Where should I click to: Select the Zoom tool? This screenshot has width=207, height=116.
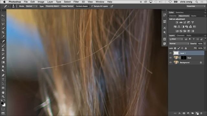tap(3, 97)
